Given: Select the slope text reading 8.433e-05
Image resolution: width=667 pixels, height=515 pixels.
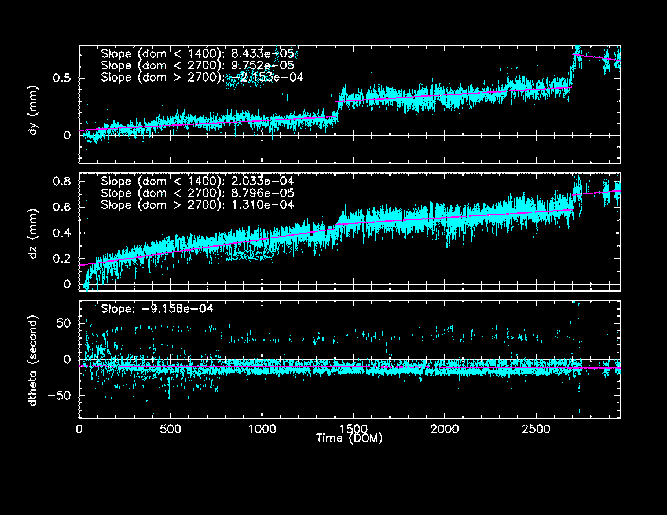Looking at the screenshot, I should click(267, 53).
